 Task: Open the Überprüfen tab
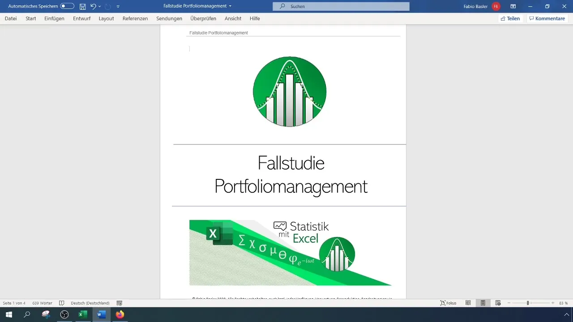(x=203, y=18)
